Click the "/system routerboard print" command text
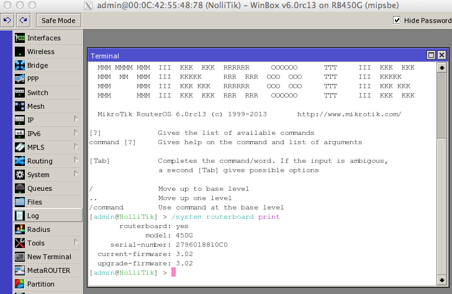452x294 pixels. [x=226, y=217]
